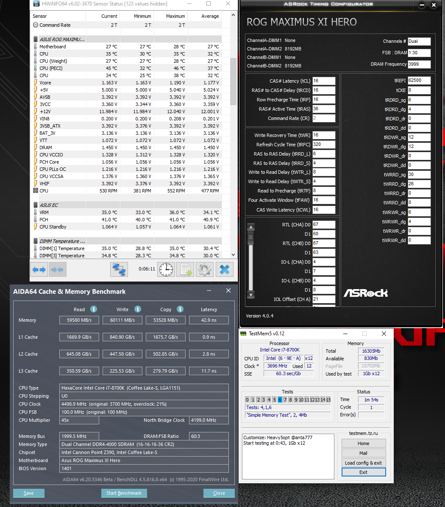Reset HWiNFO timer clock icon
Screen dimensions: 445x507
166,269
